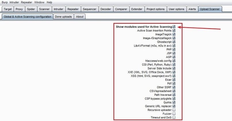The height and width of the screenshot is (121, 232).
Task: Disable the Ghostscript module checkbox
Action: pyautogui.click(x=174, y=42)
